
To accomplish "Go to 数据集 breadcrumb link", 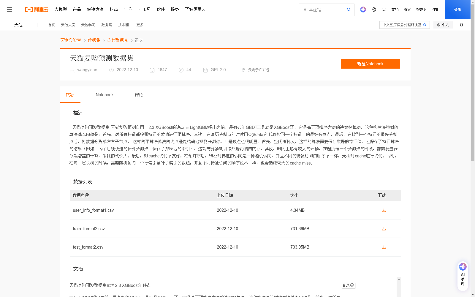I will 94,40.
